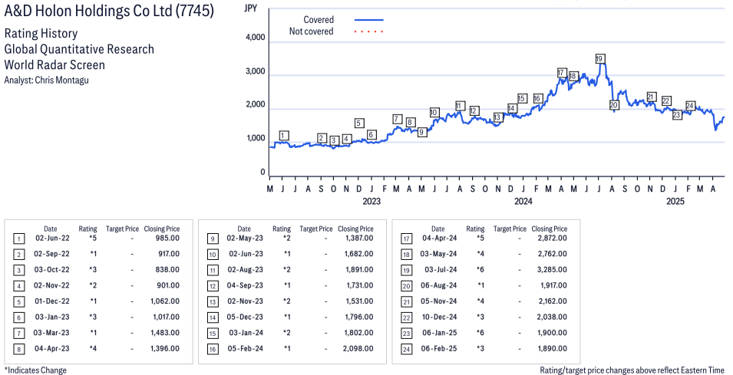733x375 pixels.
Task: Click the date 06-Feb-25
Action: (440, 348)
